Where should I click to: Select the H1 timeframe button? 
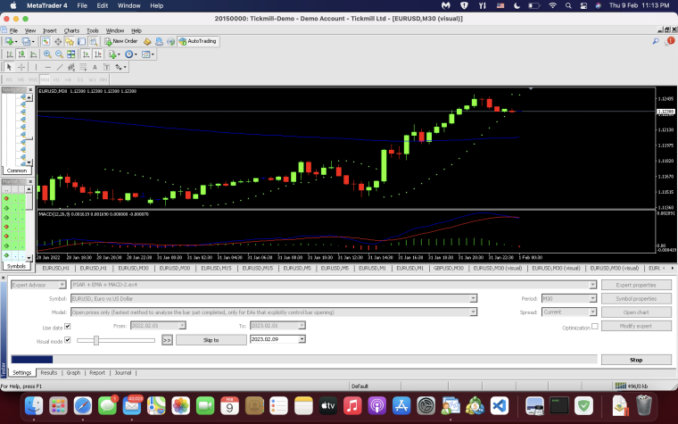click(x=56, y=79)
